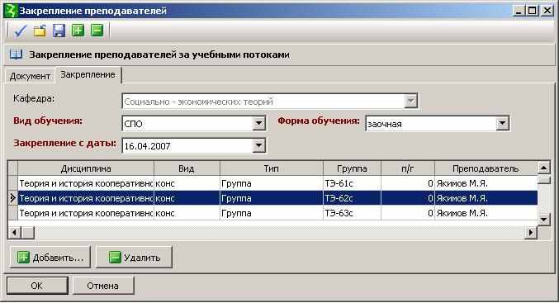Click the green minus toolbar icon
Image resolution: width=559 pixels, height=303 pixels.
[97, 31]
